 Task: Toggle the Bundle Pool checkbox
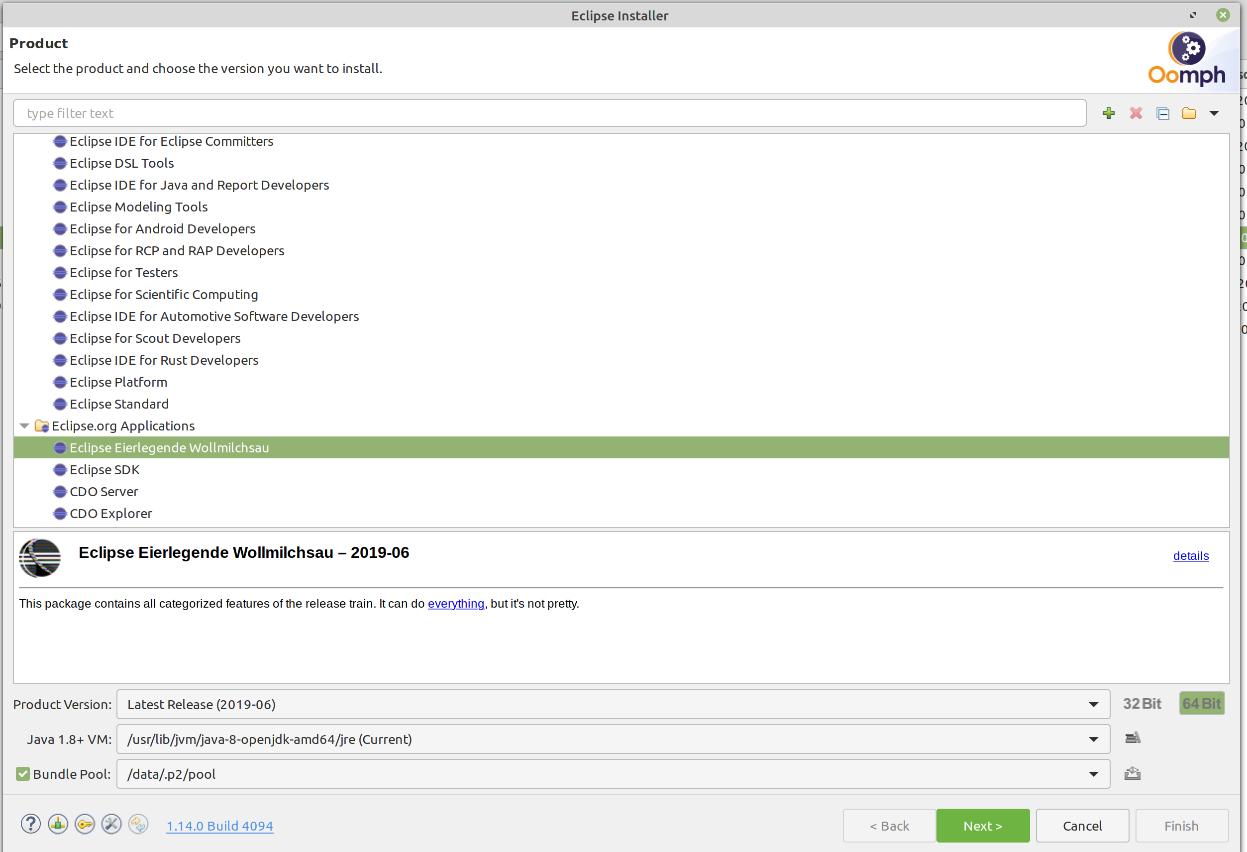pyautogui.click(x=22, y=774)
